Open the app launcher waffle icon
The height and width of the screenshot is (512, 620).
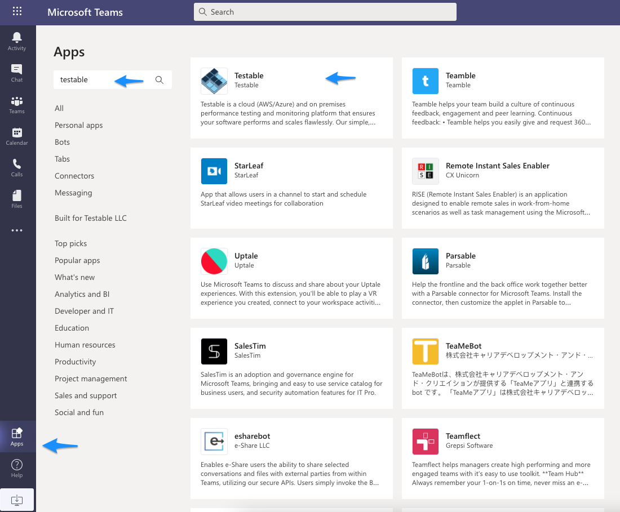(17, 11)
